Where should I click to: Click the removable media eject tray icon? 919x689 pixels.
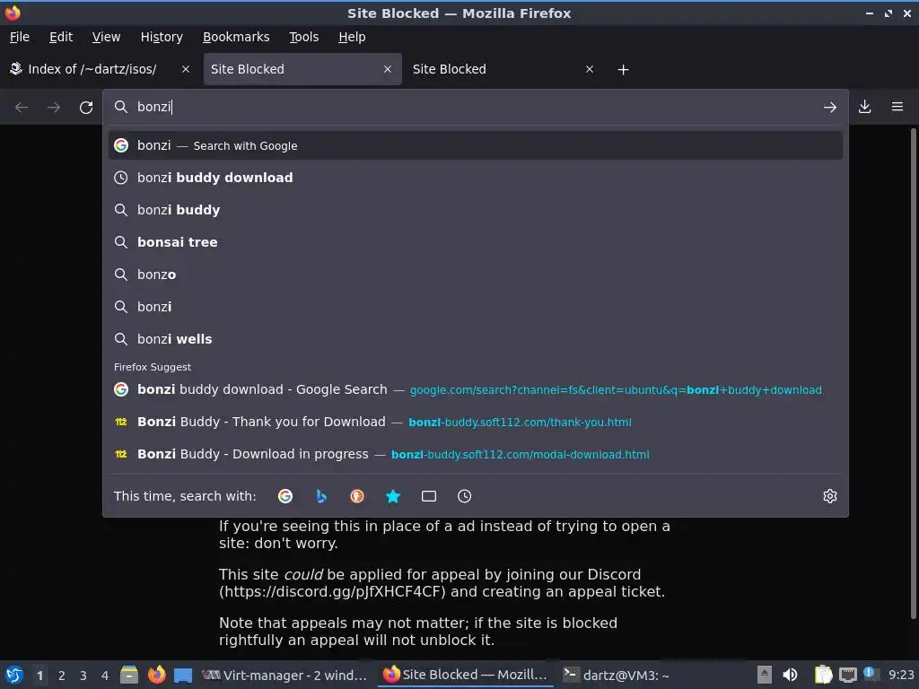coord(764,675)
